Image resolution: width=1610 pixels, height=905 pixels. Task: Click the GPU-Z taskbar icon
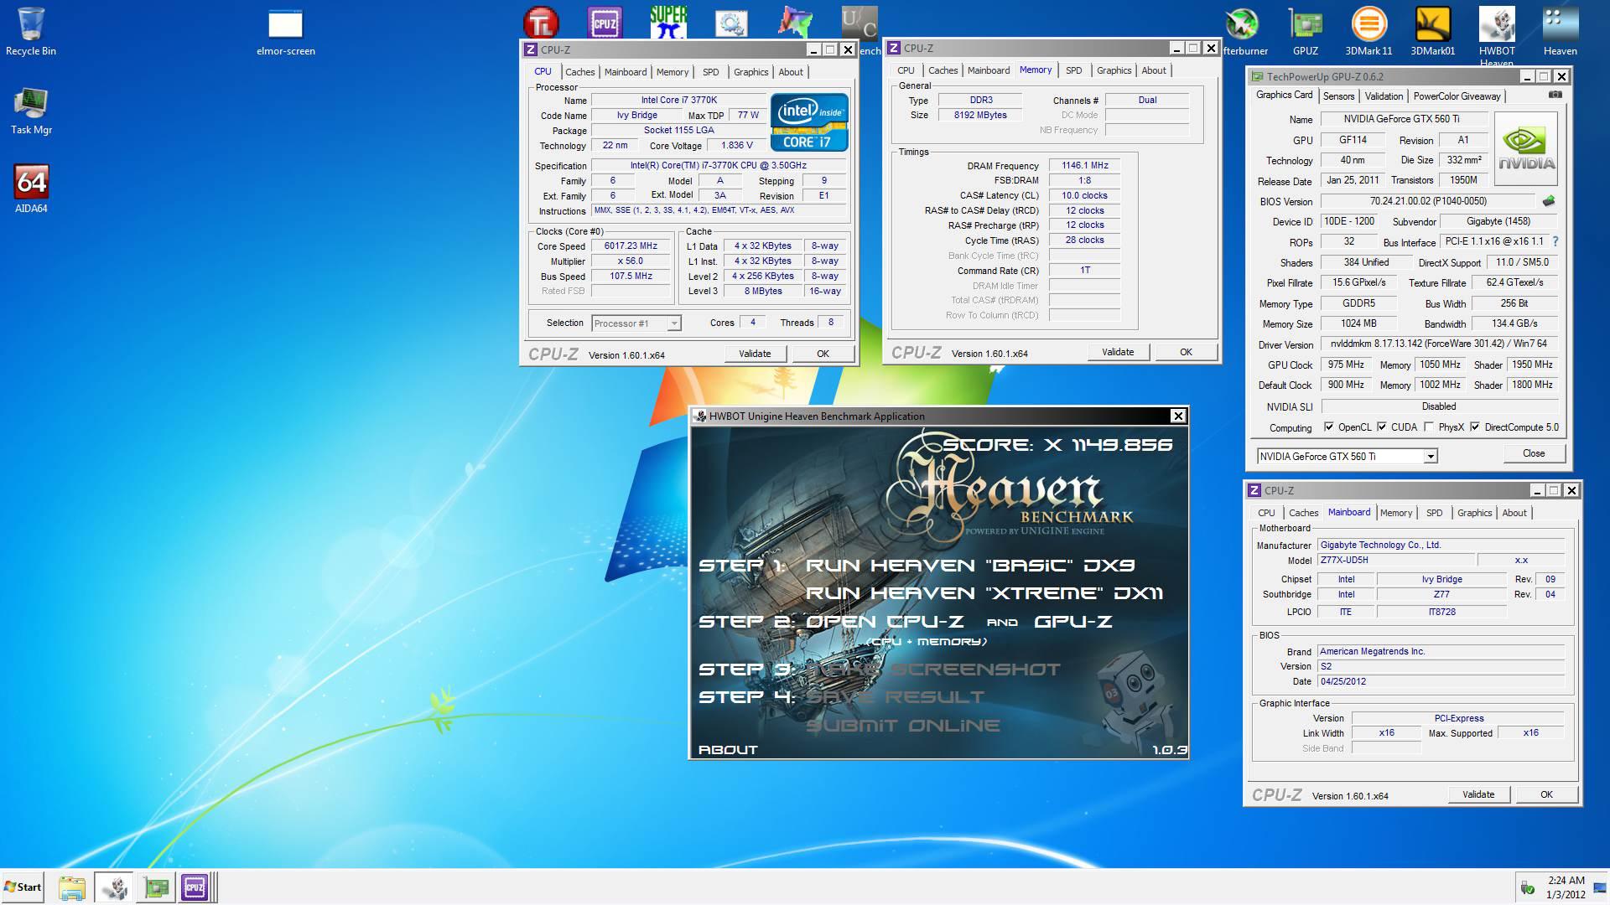pyautogui.click(x=156, y=887)
